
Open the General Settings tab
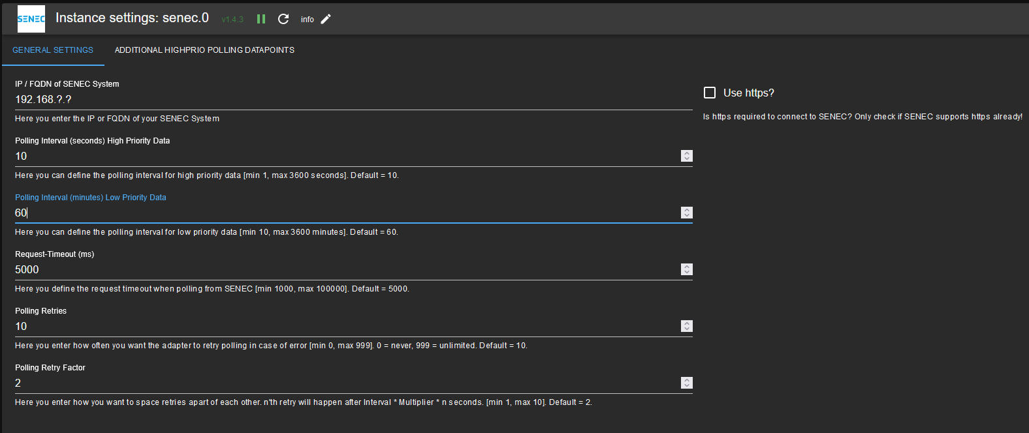53,50
